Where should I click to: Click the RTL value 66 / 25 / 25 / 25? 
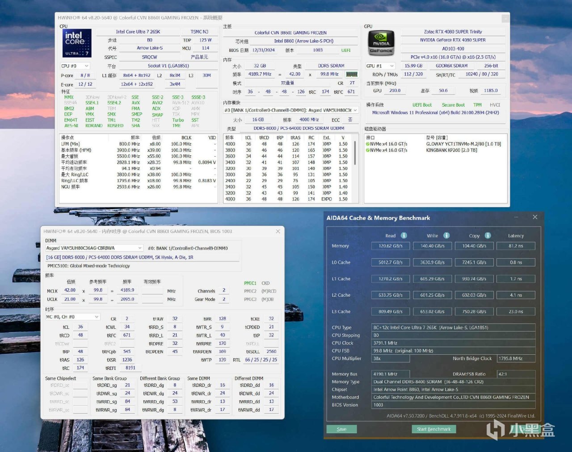(x=261, y=360)
